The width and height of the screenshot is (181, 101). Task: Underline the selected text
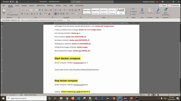(27, 14)
